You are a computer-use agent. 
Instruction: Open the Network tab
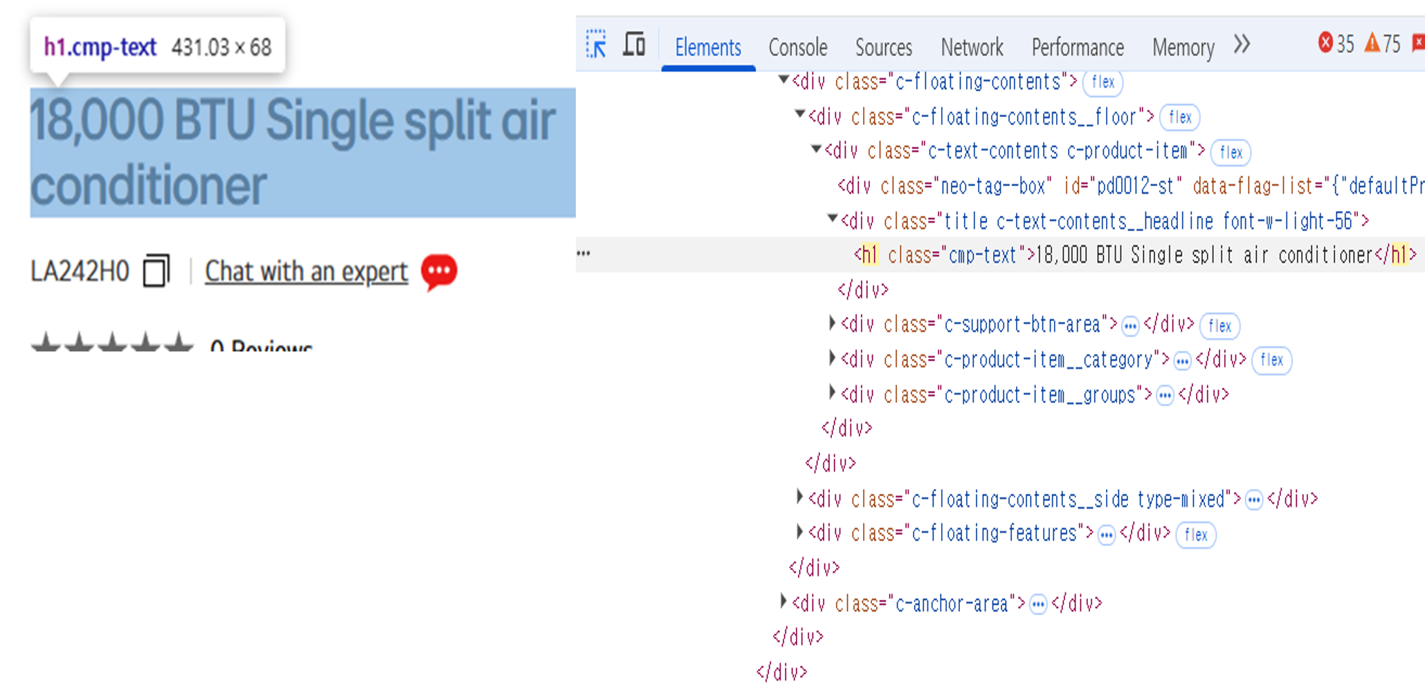pyautogui.click(x=971, y=47)
